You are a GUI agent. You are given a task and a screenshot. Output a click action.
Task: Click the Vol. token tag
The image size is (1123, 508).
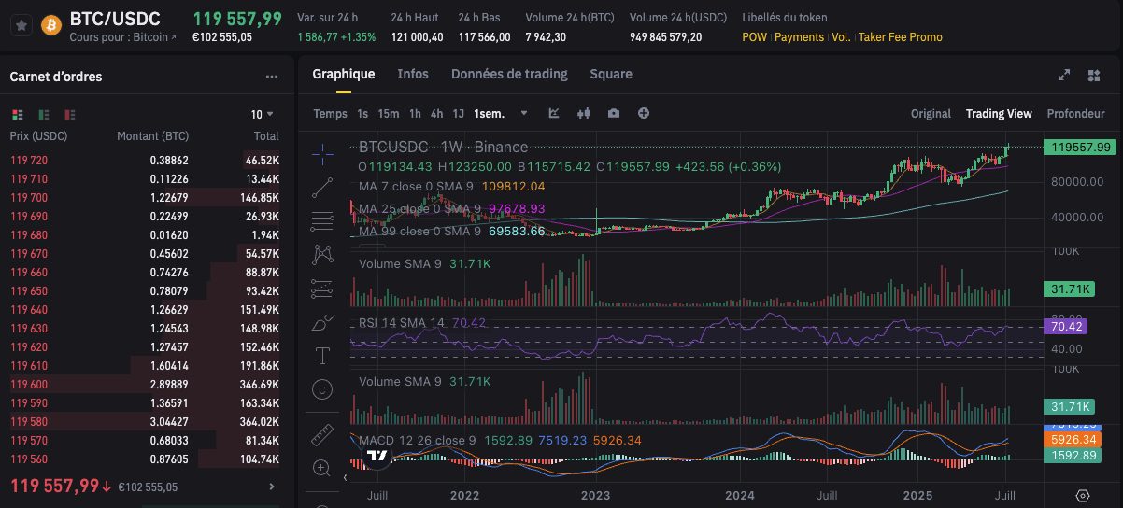click(x=841, y=37)
